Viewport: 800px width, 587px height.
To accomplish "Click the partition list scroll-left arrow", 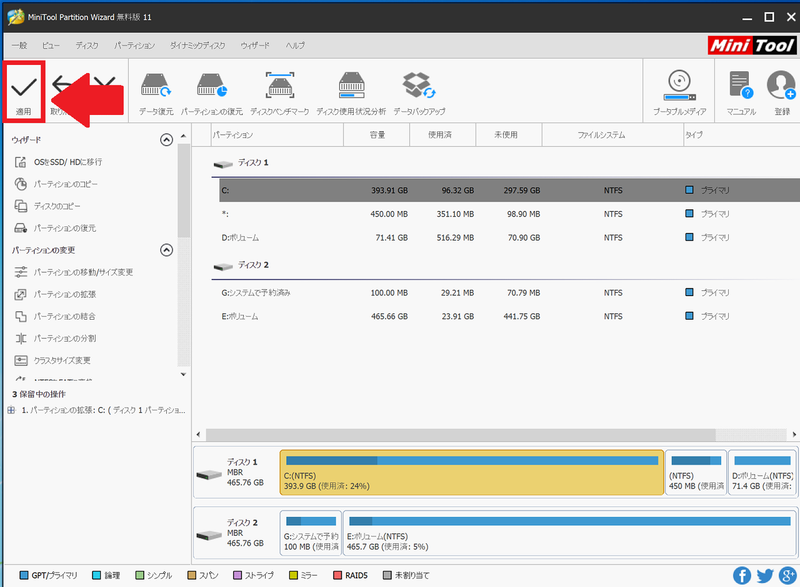I will (x=199, y=435).
